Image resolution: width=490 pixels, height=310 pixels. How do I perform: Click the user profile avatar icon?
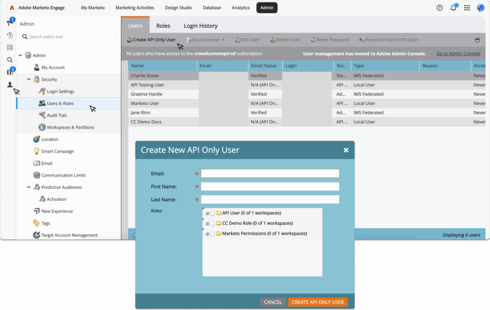480,8
